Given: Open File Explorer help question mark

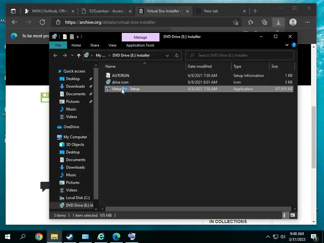Looking at the screenshot, I should [294, 45].
